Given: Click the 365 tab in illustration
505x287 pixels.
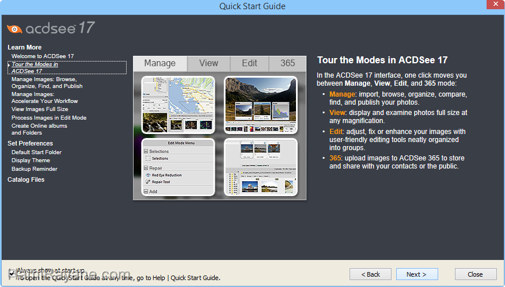Looking at the screenshot, I should pos(287,63).
